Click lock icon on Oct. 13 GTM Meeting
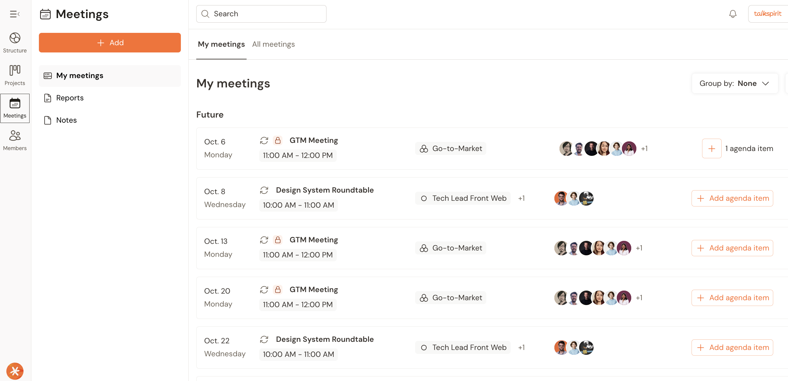Image resolution: width=788 pixels, height=381 pixels. pos(277,240)
